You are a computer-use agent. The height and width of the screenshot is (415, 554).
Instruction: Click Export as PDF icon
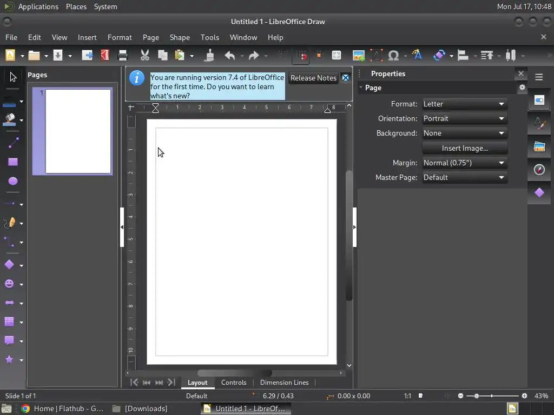coord(105,55)
